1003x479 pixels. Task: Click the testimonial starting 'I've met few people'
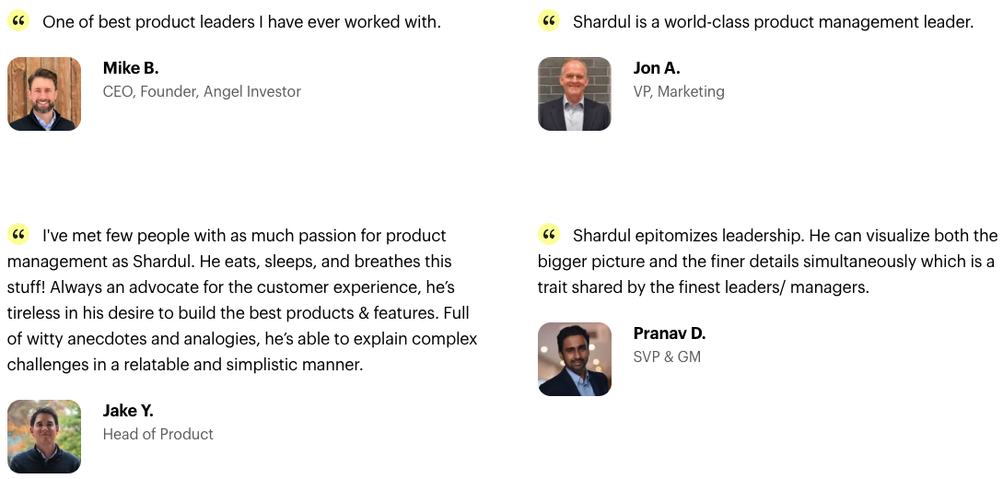[x=242, y=300]
